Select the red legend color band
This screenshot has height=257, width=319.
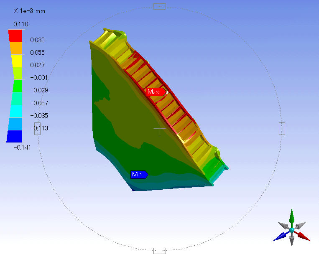(x=15, y=36)
